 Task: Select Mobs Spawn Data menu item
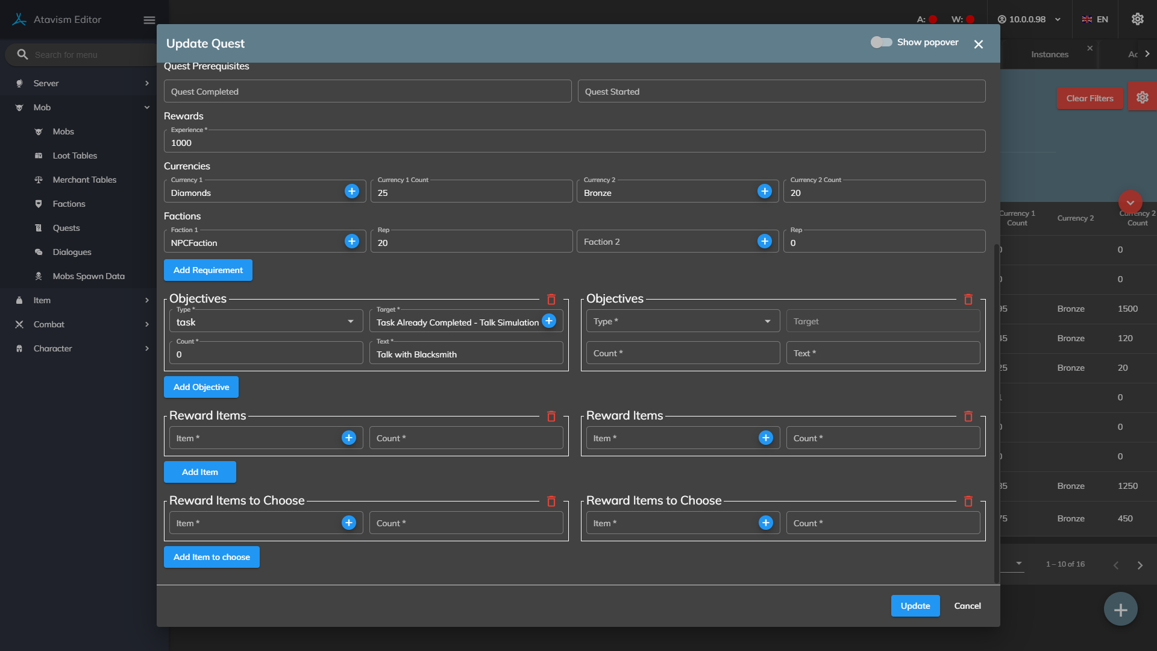coord(89,276)
